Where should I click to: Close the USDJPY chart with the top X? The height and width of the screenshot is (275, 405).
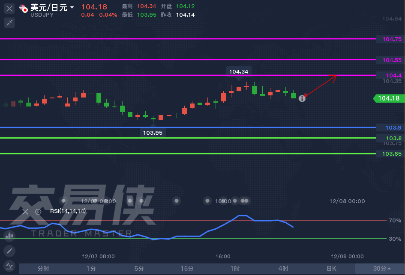point(9,9)
